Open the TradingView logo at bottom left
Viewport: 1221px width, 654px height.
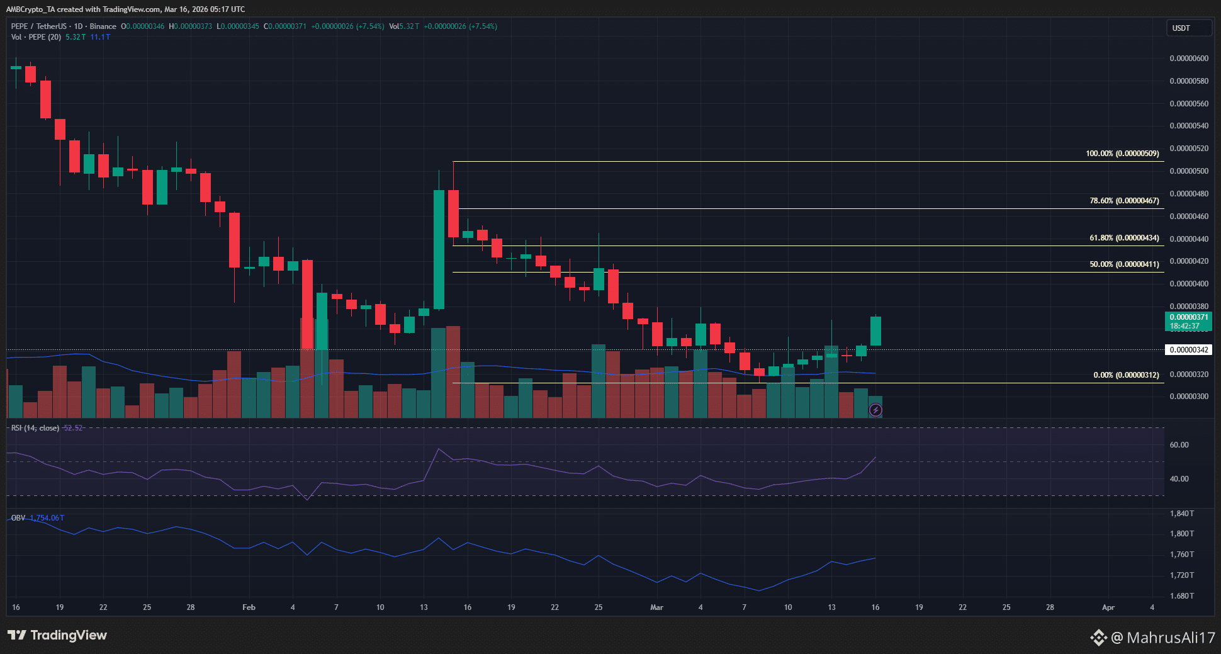(x=58, y=635)
